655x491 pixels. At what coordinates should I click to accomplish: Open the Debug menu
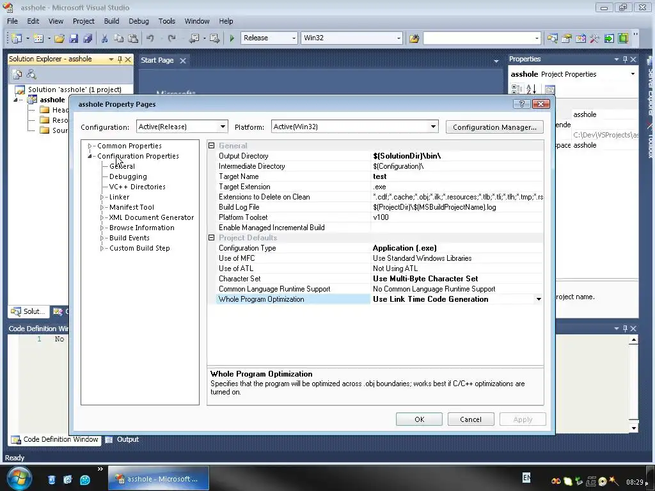(139, 21)
